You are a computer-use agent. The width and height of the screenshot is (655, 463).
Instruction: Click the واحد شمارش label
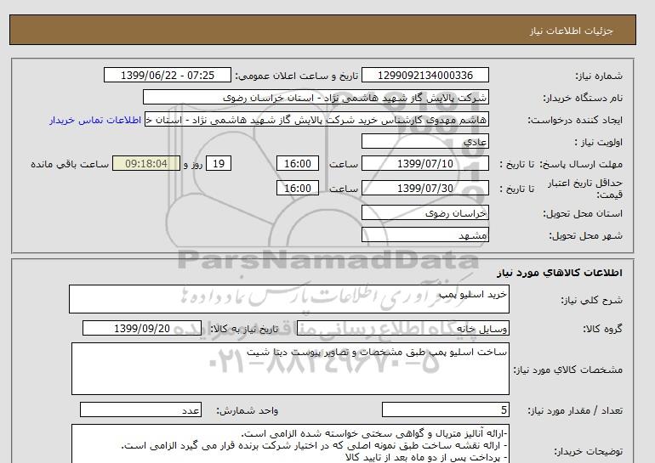[x=248, y=411]
